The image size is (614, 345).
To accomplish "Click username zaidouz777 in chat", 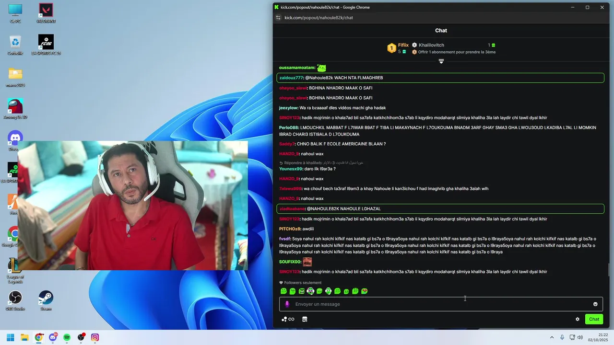I will (291, 78).
